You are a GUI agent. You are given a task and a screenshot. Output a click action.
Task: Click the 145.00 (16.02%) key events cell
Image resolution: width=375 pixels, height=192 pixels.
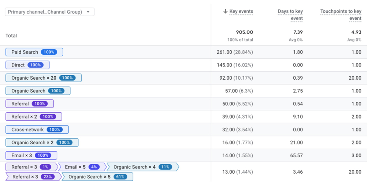click(x=235, y=65)
